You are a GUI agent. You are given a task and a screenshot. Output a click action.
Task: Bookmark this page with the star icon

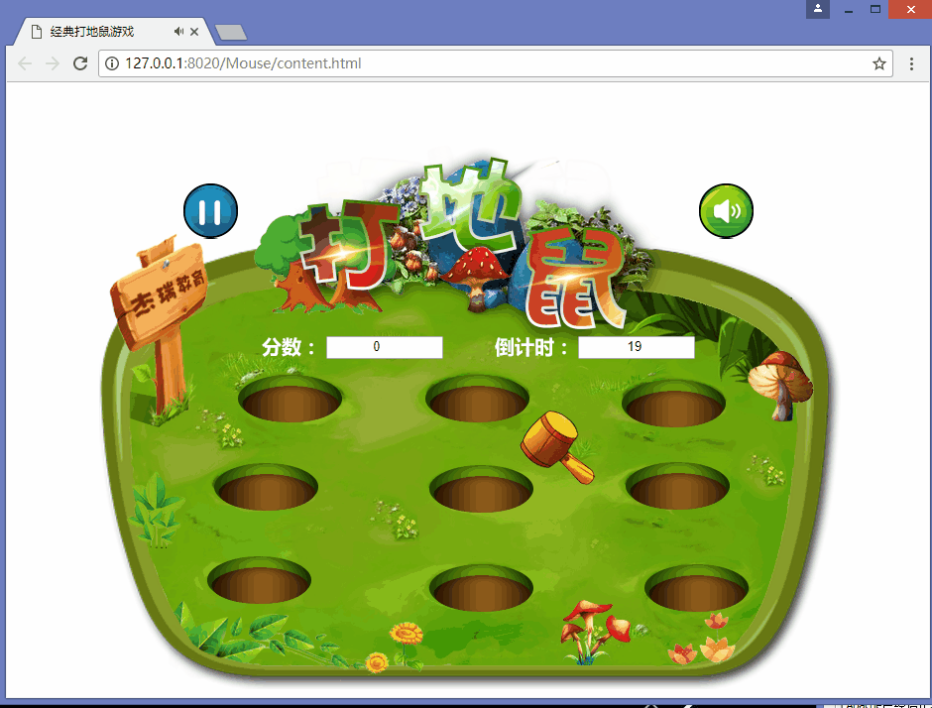878,63
